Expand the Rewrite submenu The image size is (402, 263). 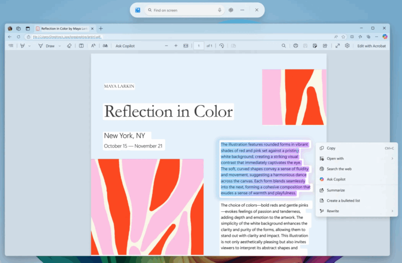coord(357,211)
